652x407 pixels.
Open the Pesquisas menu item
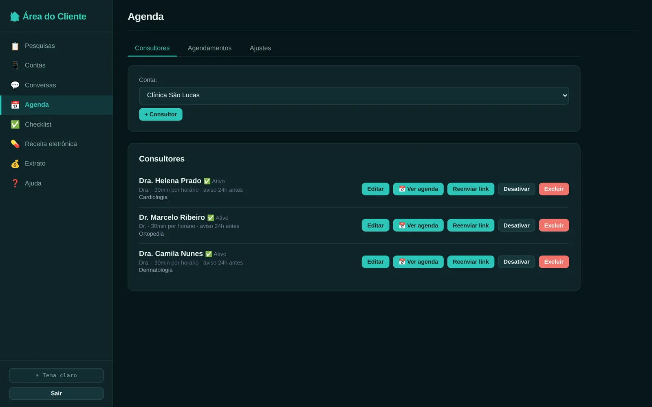click(56, 46)
